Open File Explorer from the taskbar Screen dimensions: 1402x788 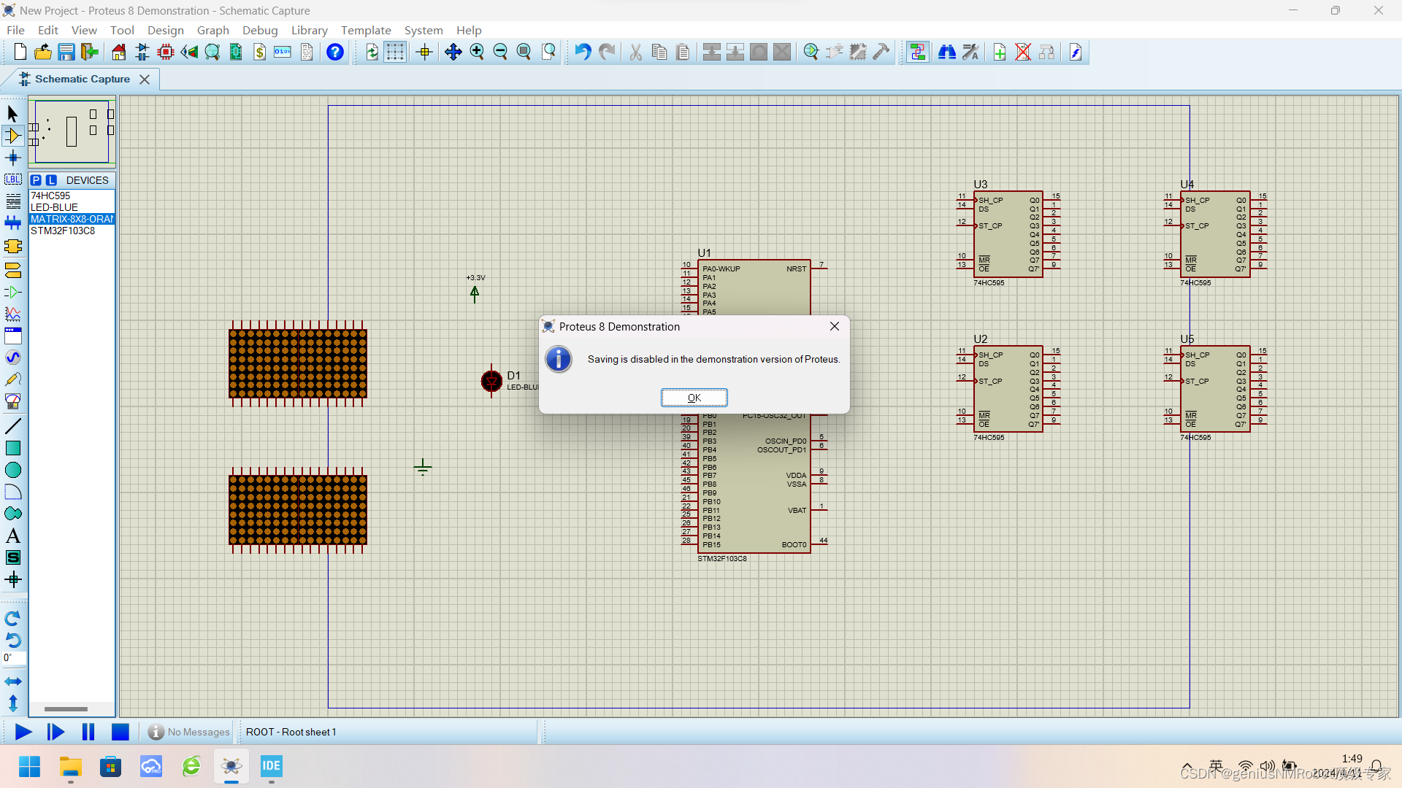[70, 767]
